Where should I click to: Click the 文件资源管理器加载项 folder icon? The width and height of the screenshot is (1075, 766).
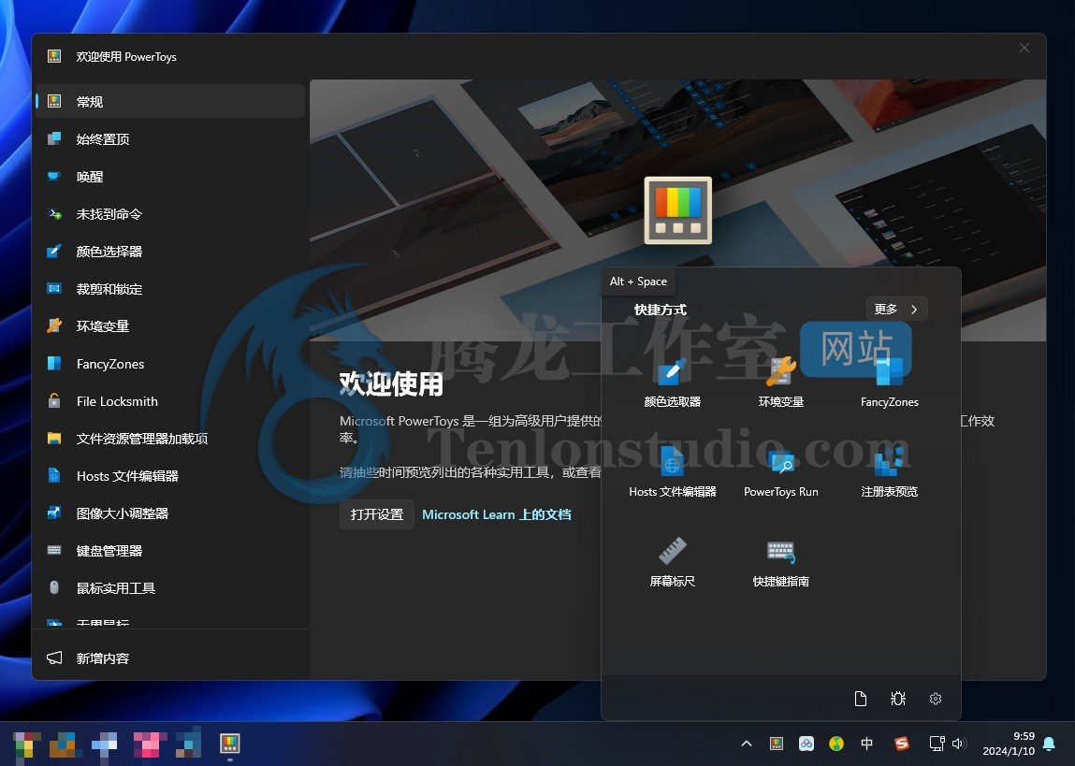tap(54, 439)
